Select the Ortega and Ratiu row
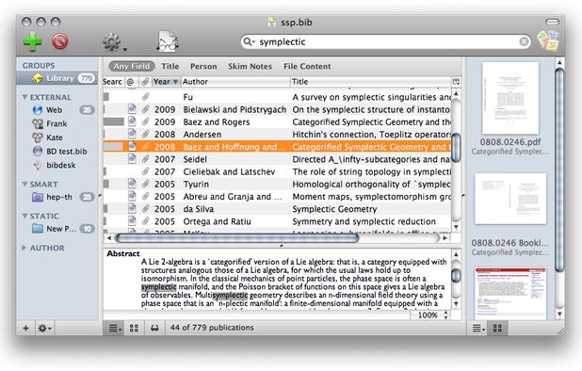Screen dimensions: 582x371 click(277, 221)
